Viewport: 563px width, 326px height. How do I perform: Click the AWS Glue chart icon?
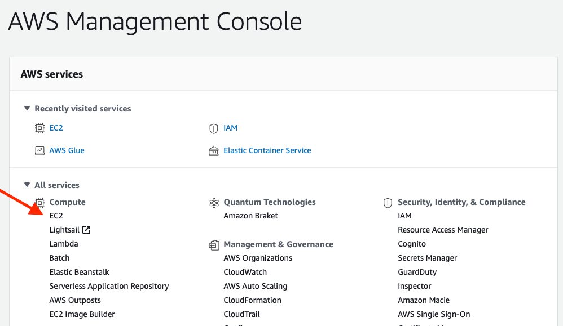[x=39, y=151]
